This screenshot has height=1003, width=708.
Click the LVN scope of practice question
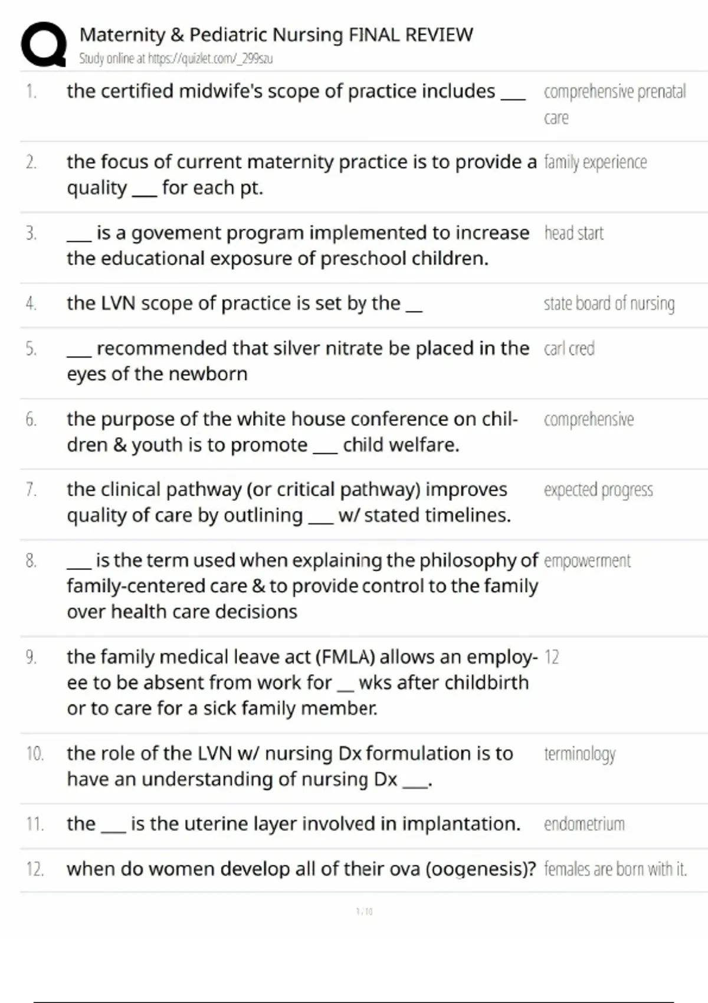244,303
